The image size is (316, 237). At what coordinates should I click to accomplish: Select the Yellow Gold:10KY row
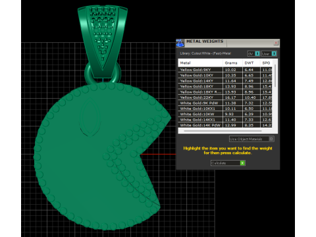pyautogui.click(x=225, y=75)
